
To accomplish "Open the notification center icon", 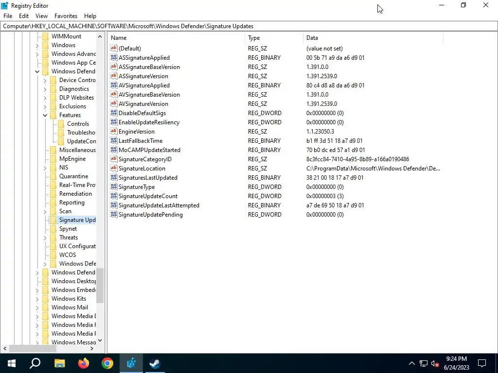I will pyautogui.click(x=482, y=363).
